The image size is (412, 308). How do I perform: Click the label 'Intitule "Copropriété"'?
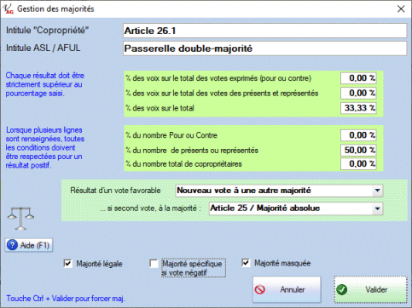[47, 30]
